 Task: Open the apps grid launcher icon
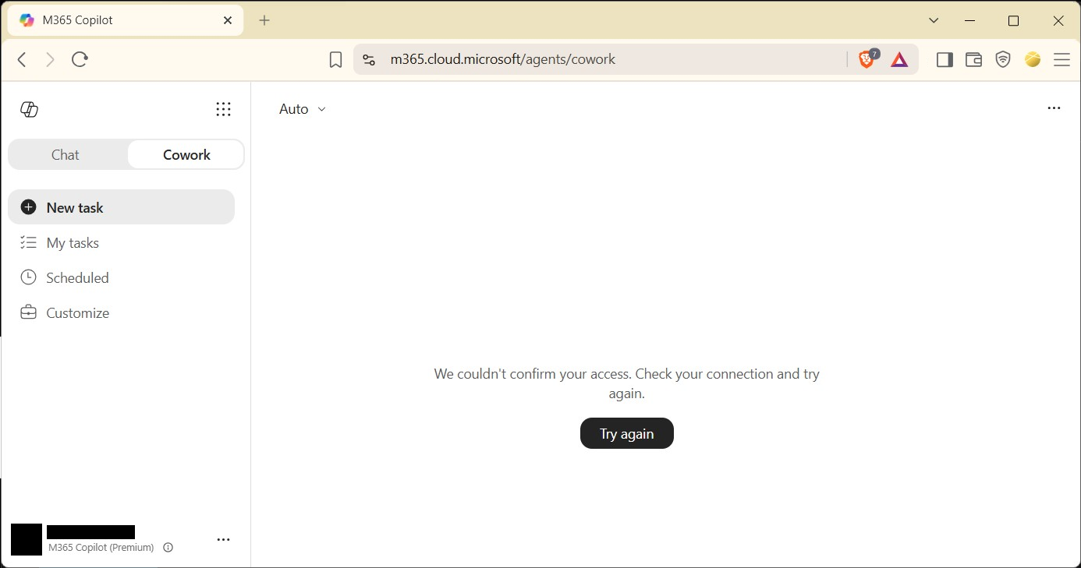(x=223, y=109)
